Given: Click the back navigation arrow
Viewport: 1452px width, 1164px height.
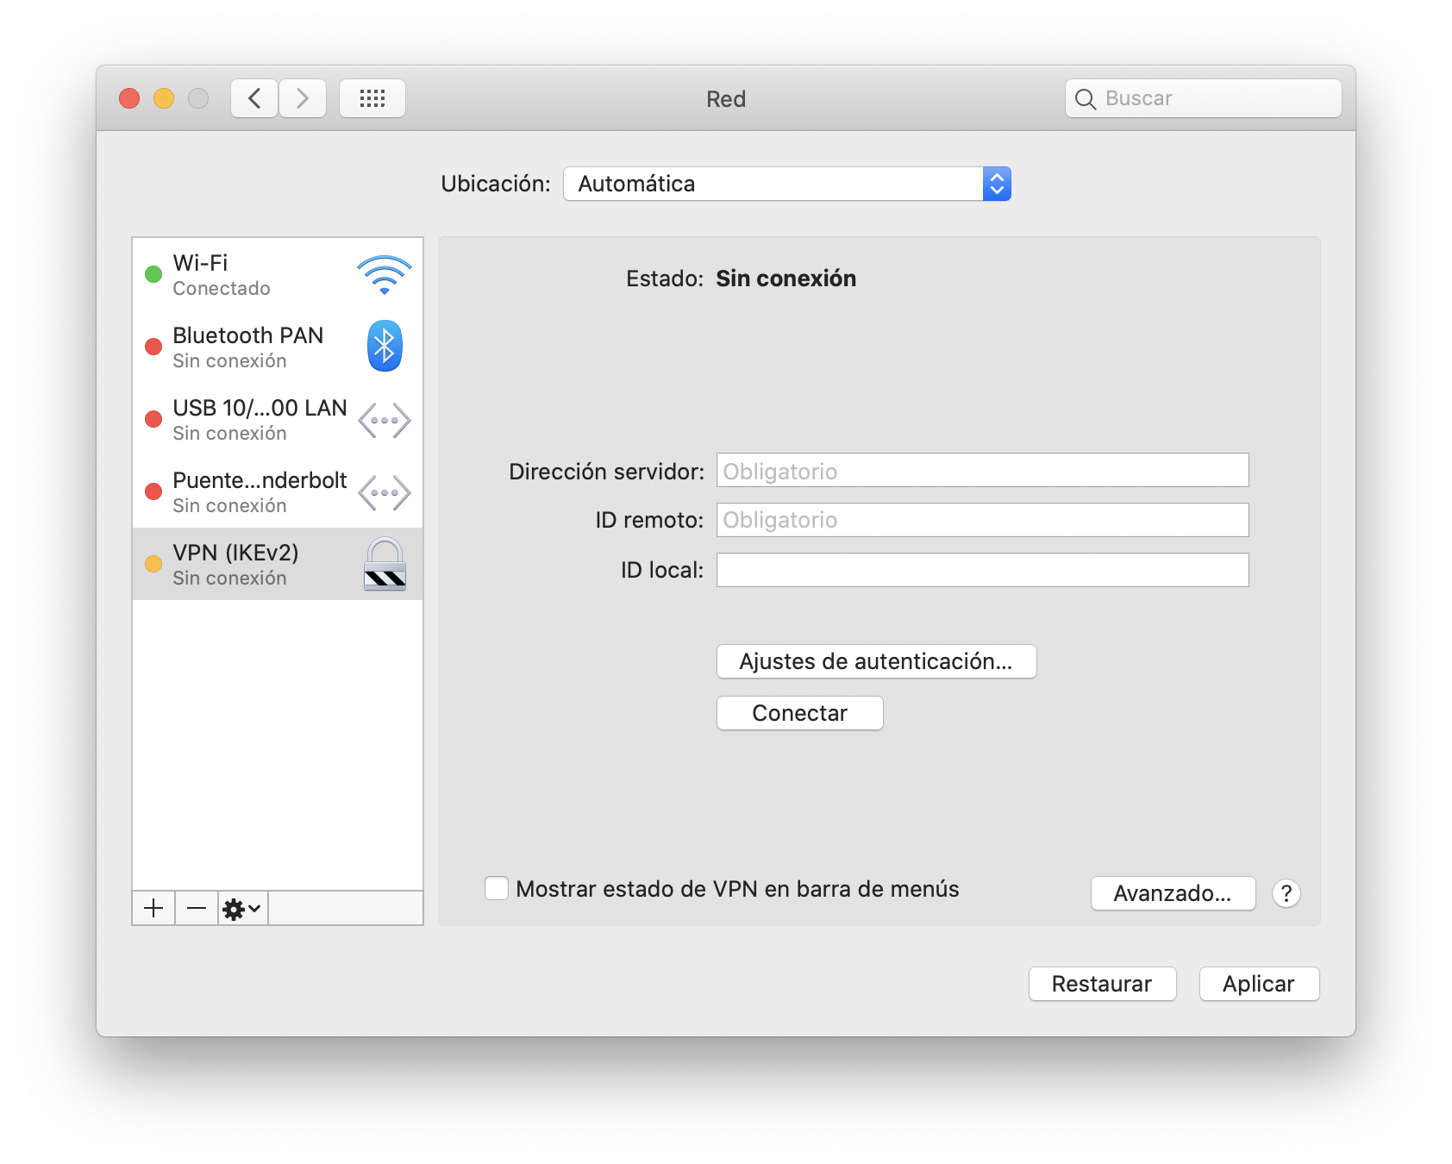Looking at the screenshot, I should pyautogui.click(x=253, y=97).
